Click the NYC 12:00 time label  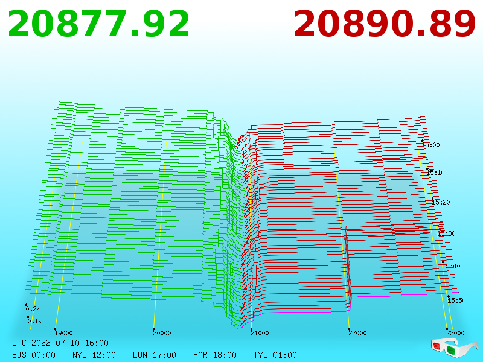coord(94,355)
